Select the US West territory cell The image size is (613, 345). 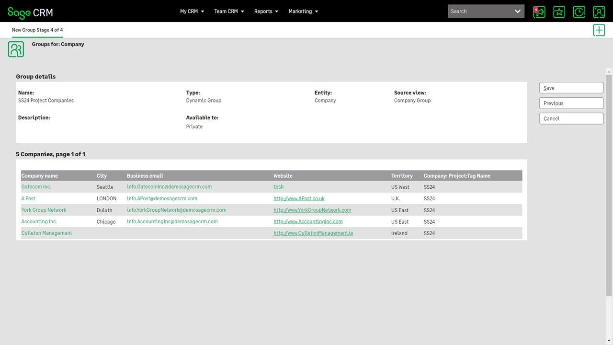400,187
